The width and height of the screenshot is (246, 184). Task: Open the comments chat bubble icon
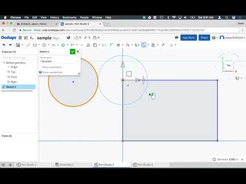(176, 37)
